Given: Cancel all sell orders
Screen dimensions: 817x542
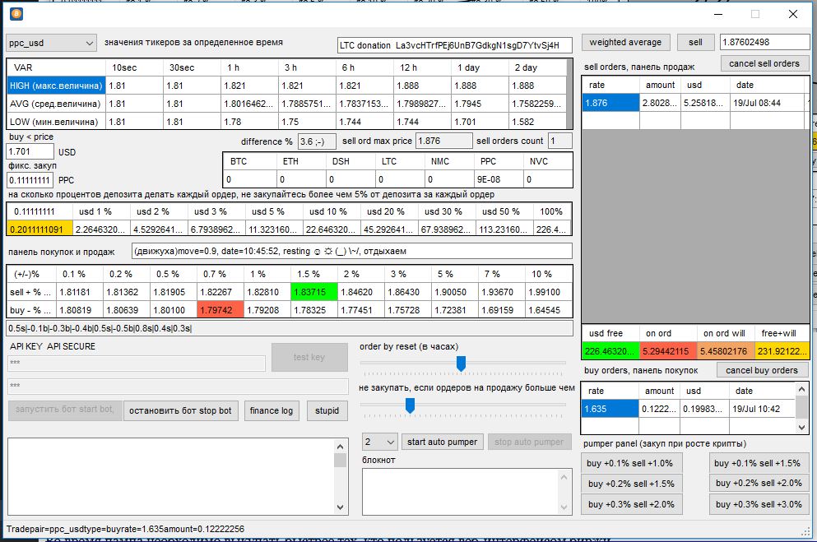Looking at the screenshot, I should 764,63.
